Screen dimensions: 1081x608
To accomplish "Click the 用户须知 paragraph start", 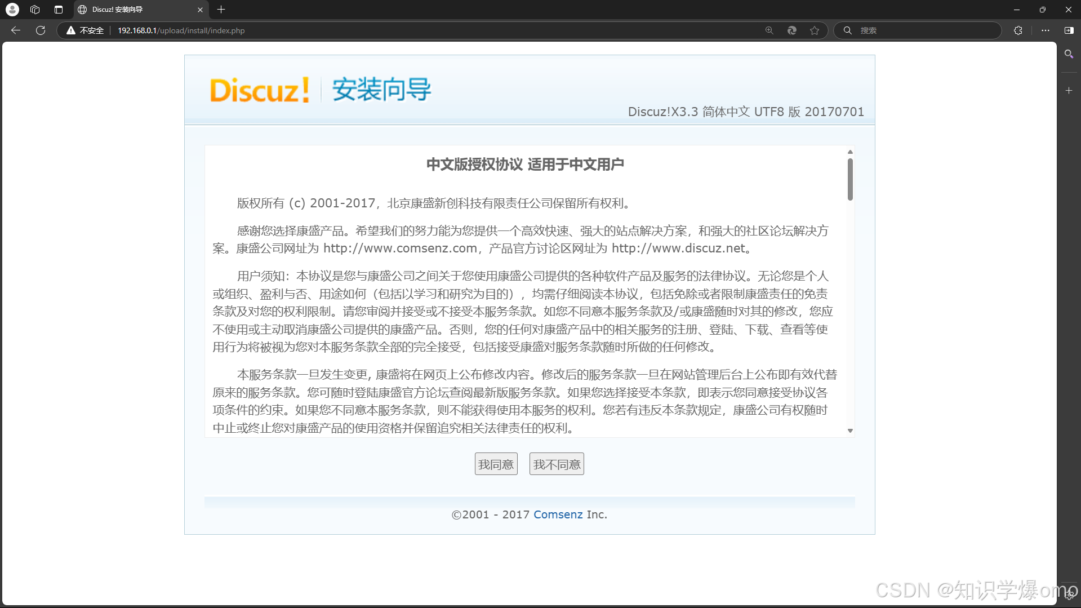I will [263, 276].
